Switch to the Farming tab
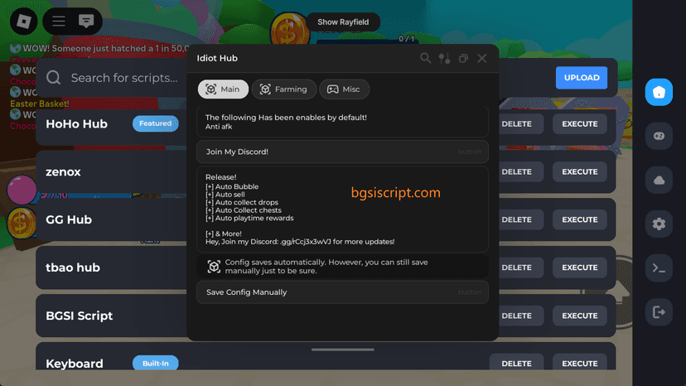Screen dimensions: 686x386 coord(284,89)
